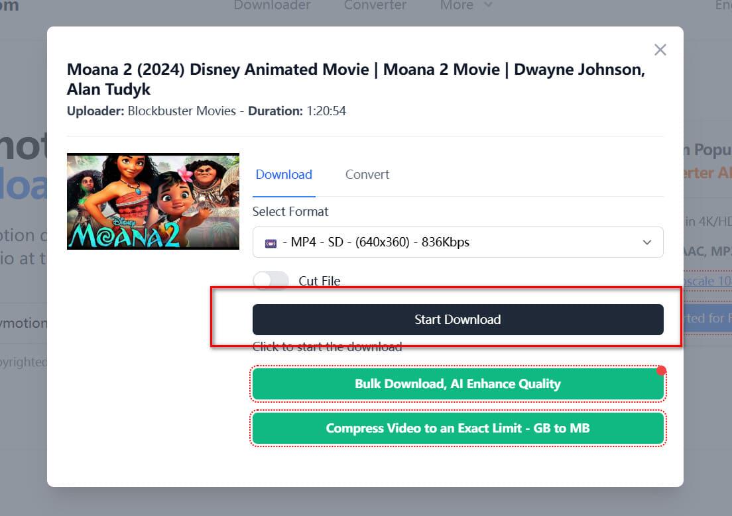Click the video format icon in dropdown
This screenshot has height=516, width=732.
point(271,243)
